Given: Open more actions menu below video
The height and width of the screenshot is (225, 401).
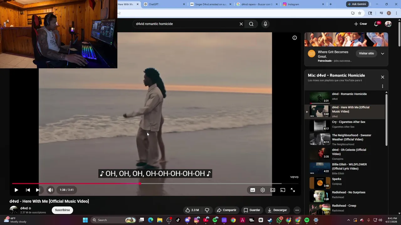Looking at the screenshot, I should click(297, 210).
